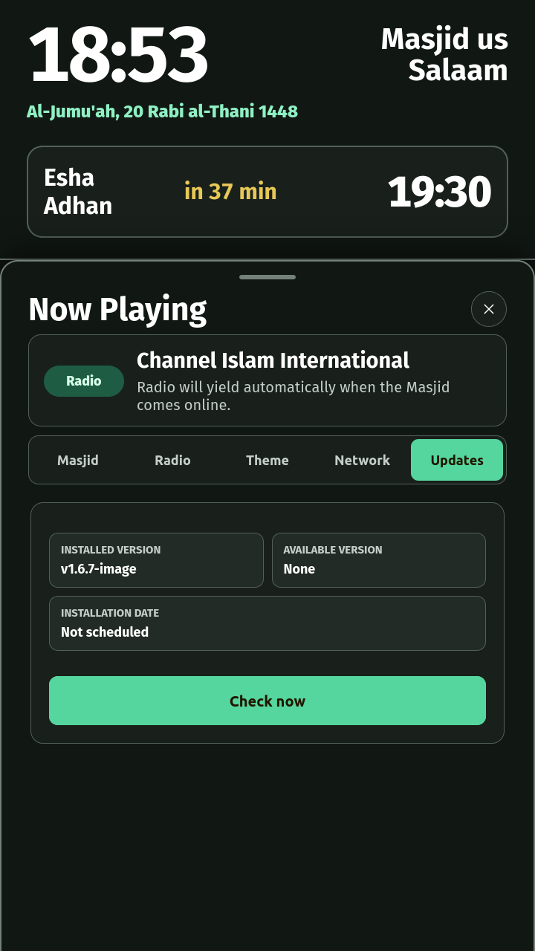Click the 18:53 clock display
This screenshot has height=951, width=535.
tap(118, 54)
